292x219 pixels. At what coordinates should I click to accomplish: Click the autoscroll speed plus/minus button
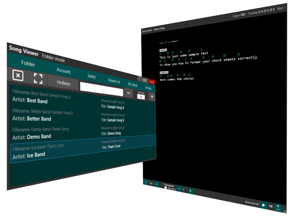(x=278, y=208)
